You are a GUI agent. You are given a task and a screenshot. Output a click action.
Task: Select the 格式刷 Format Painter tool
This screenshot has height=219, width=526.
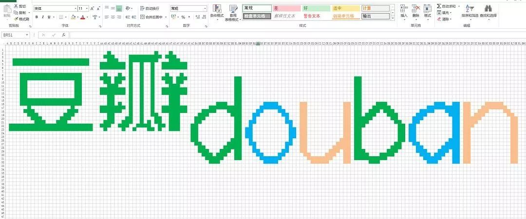[x=21, y=19]
